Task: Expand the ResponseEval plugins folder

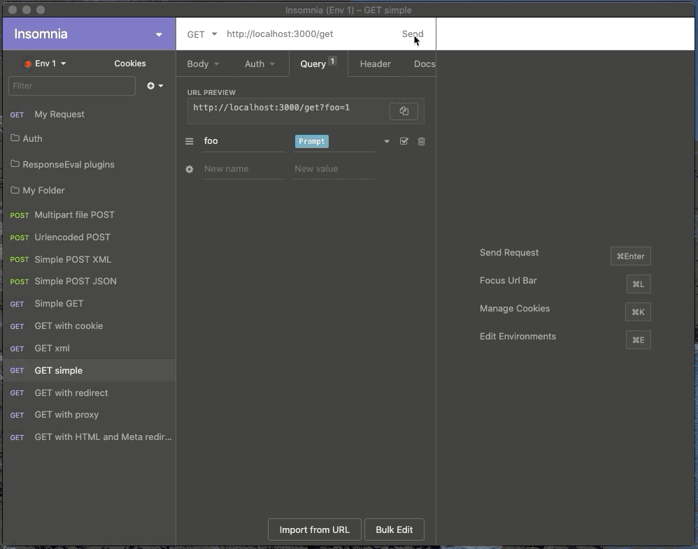Action: (x=89, y=164)
